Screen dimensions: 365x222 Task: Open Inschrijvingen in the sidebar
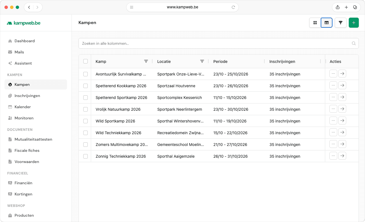(x=36, y=96)
